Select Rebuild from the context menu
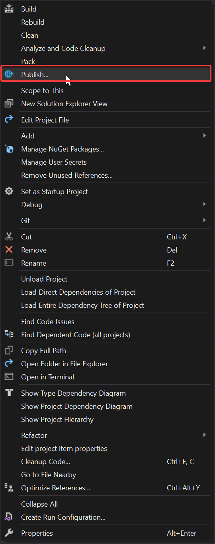Screen dimensions: 215x544 pyautogui.click(x=33, y=22)
